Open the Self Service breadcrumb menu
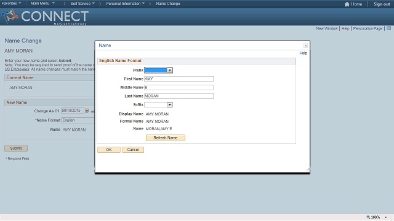Viewport: 394px width, 221px height. (x=82, y=4)
